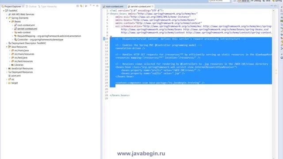Click the Open Perspective icon
The image size is (283, 159).
pos(235,1)
